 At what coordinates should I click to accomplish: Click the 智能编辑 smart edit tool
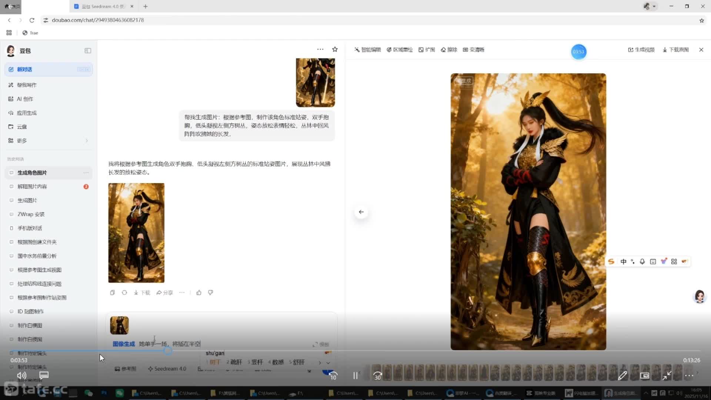(367, 50)
